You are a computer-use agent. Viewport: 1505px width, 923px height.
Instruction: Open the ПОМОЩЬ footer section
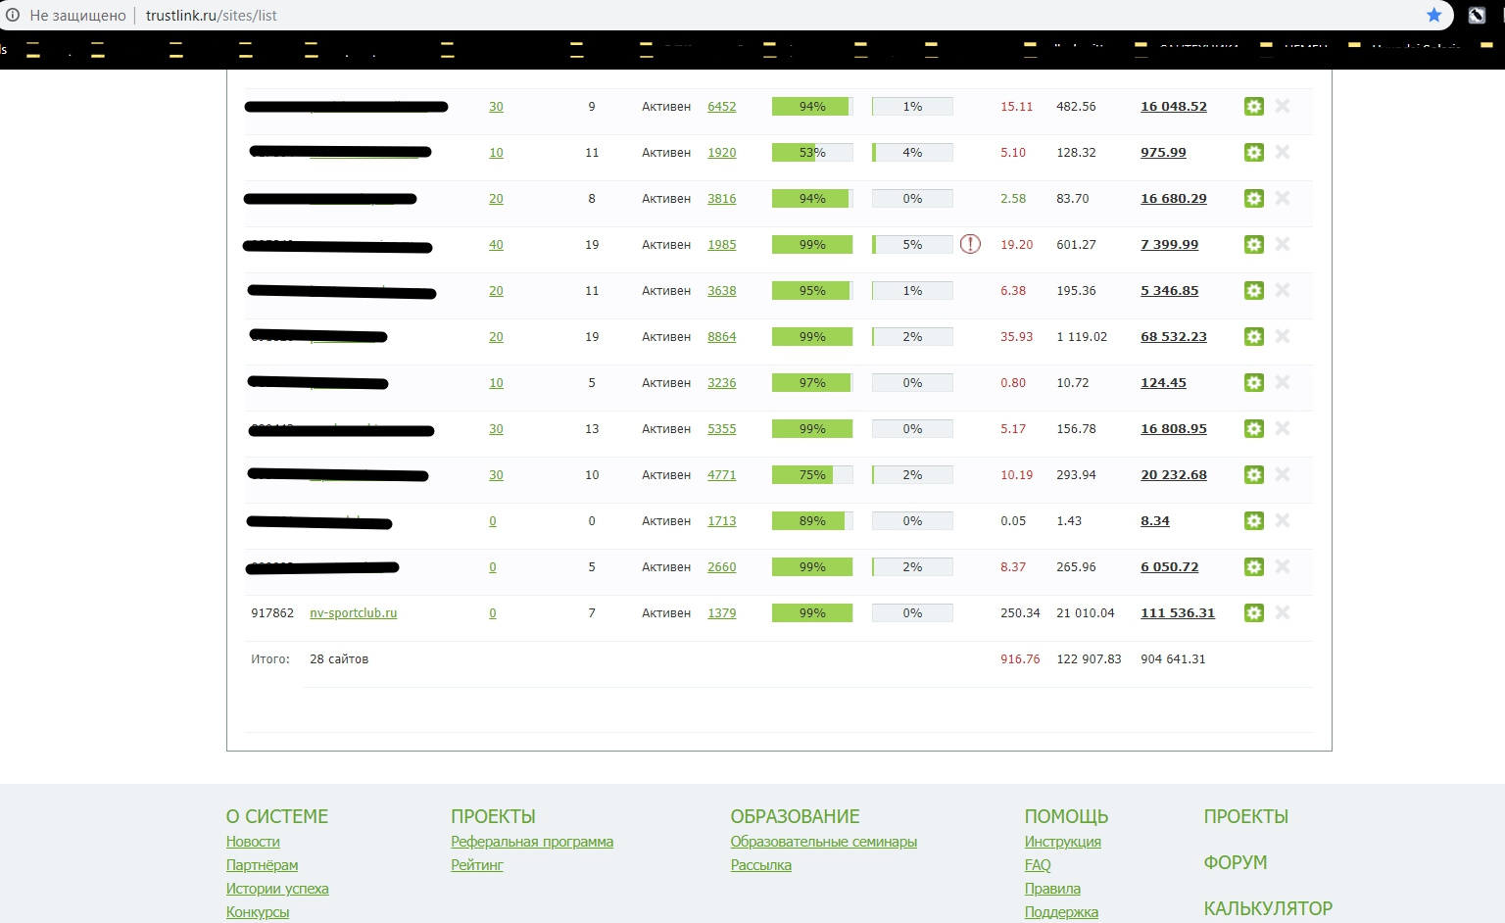coord(1066,816)
